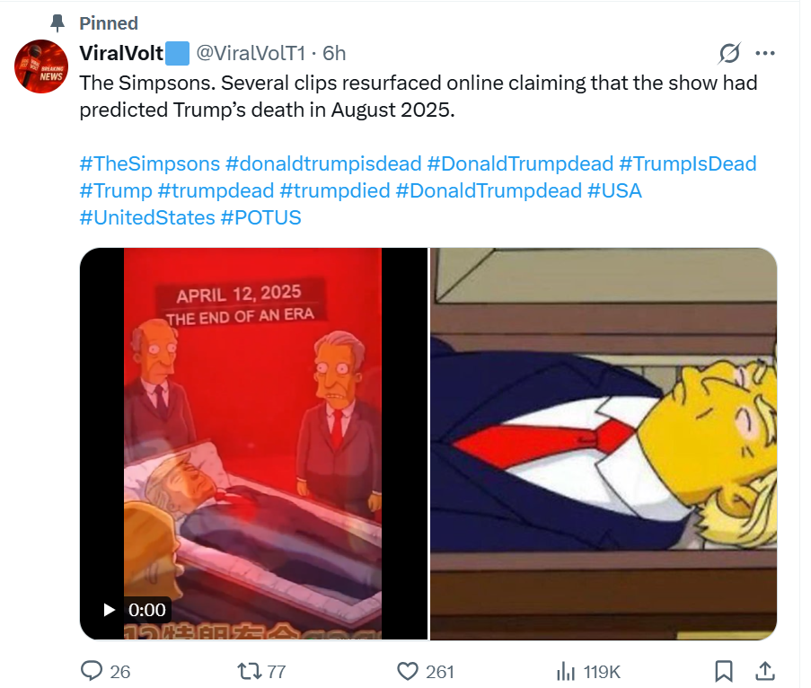
Task: Play the Simpsons video clip
Action: coord(110,608)
